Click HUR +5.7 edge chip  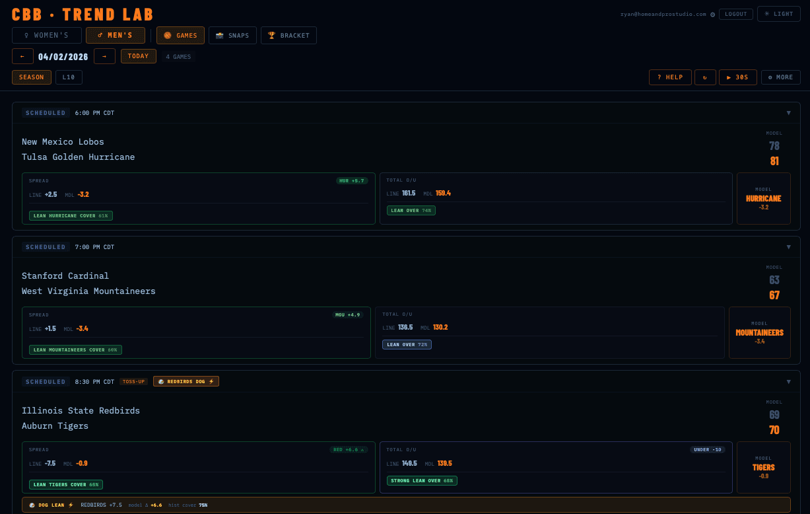[x=352, y=180]
